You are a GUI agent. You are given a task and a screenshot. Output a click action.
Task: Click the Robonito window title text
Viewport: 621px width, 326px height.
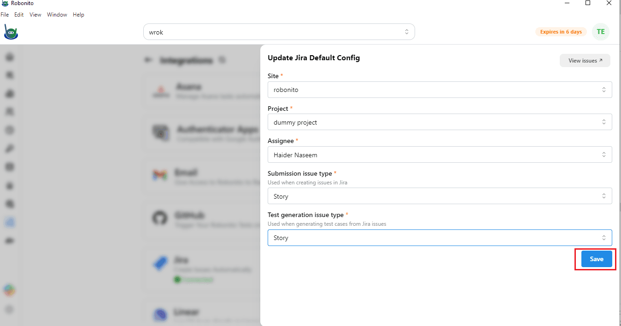point(23,3)
